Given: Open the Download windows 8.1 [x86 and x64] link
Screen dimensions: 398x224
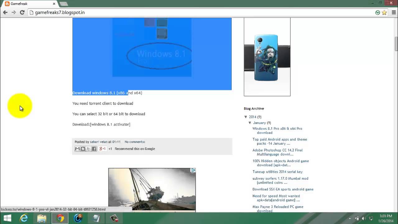Looking at the screenshot, I should click(107, 93).
